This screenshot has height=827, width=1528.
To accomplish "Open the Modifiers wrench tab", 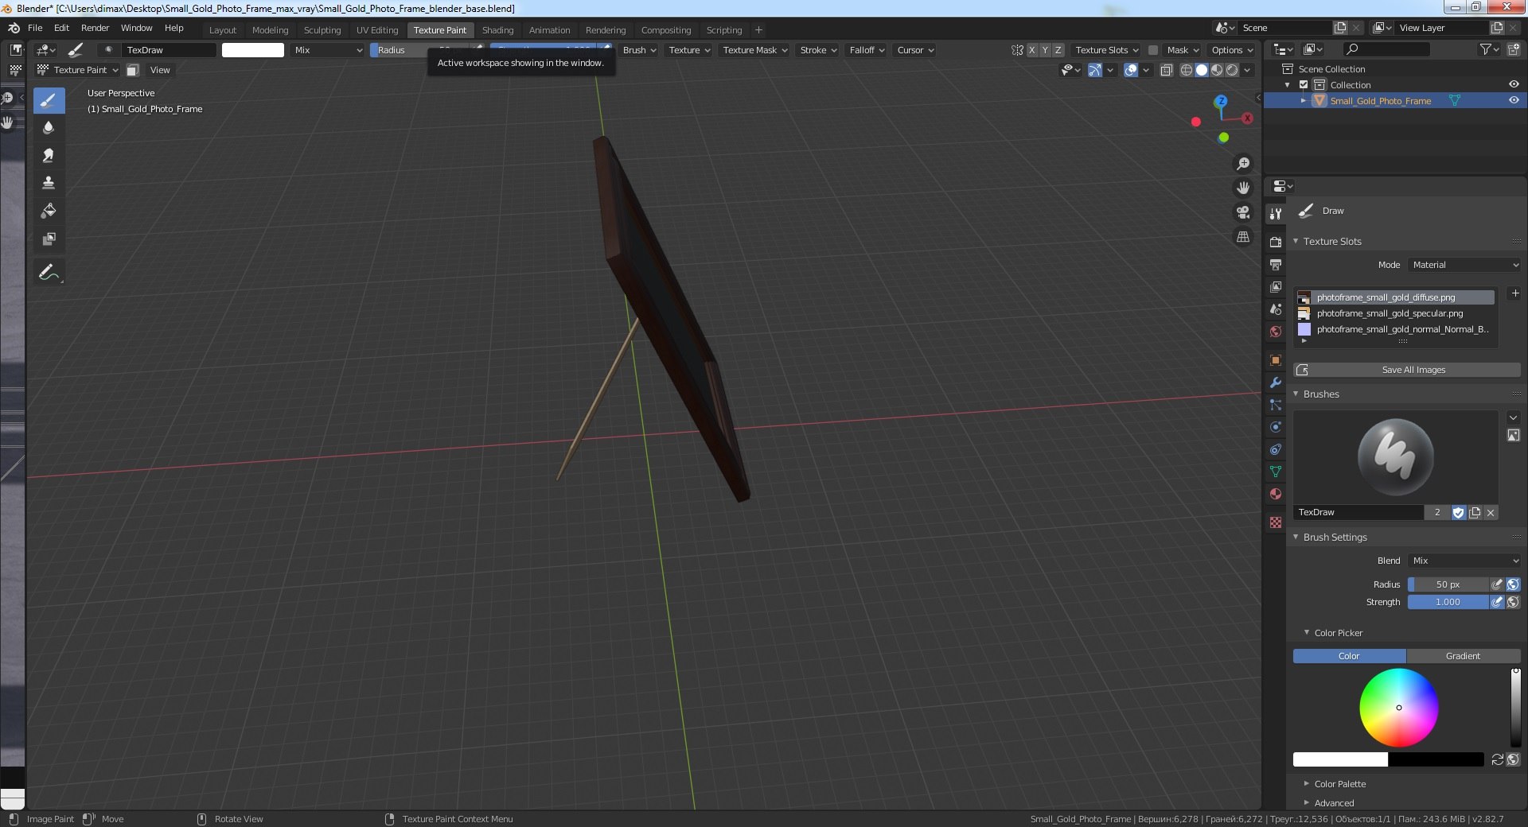I will coord(1276,382).
